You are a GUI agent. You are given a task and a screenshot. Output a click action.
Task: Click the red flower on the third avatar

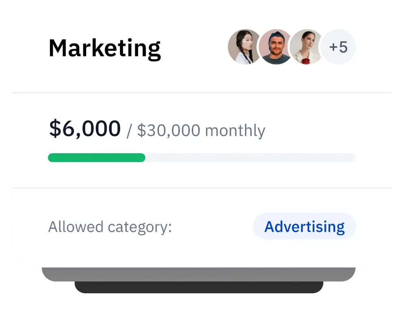[306, 61]
